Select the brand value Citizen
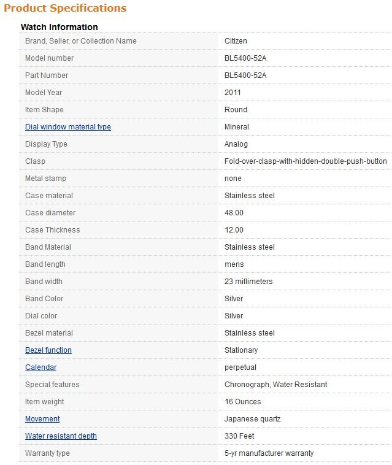 click(236, 41)
